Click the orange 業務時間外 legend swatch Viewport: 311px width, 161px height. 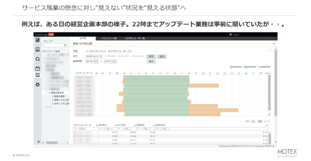pyautogui.click(x=231, y=67)
